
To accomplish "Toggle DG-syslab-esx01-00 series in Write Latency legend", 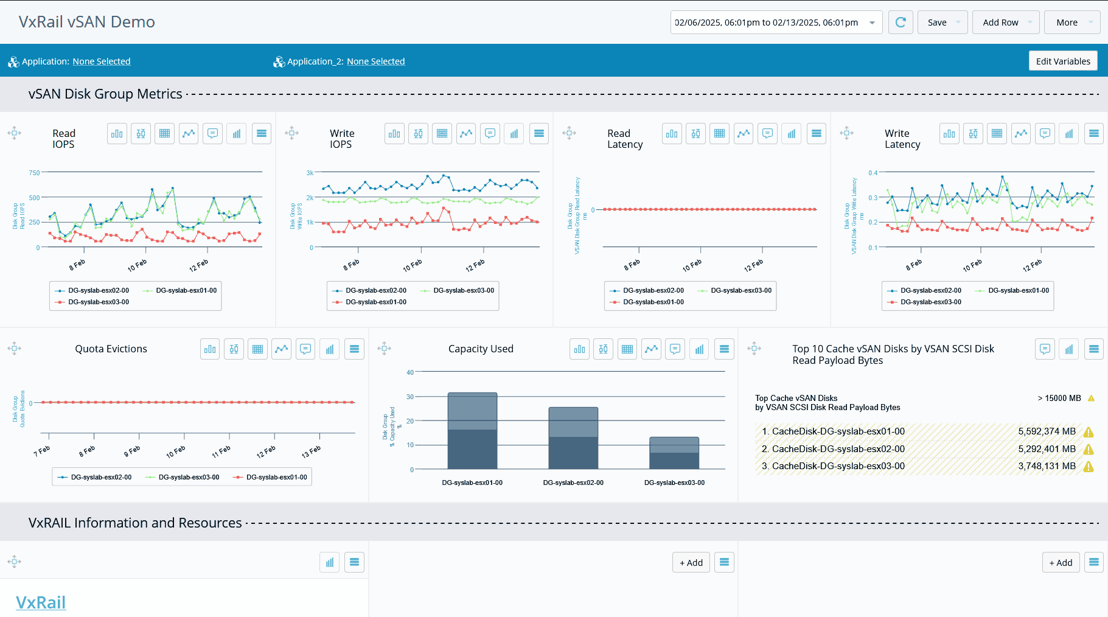I will point(1011,291).
